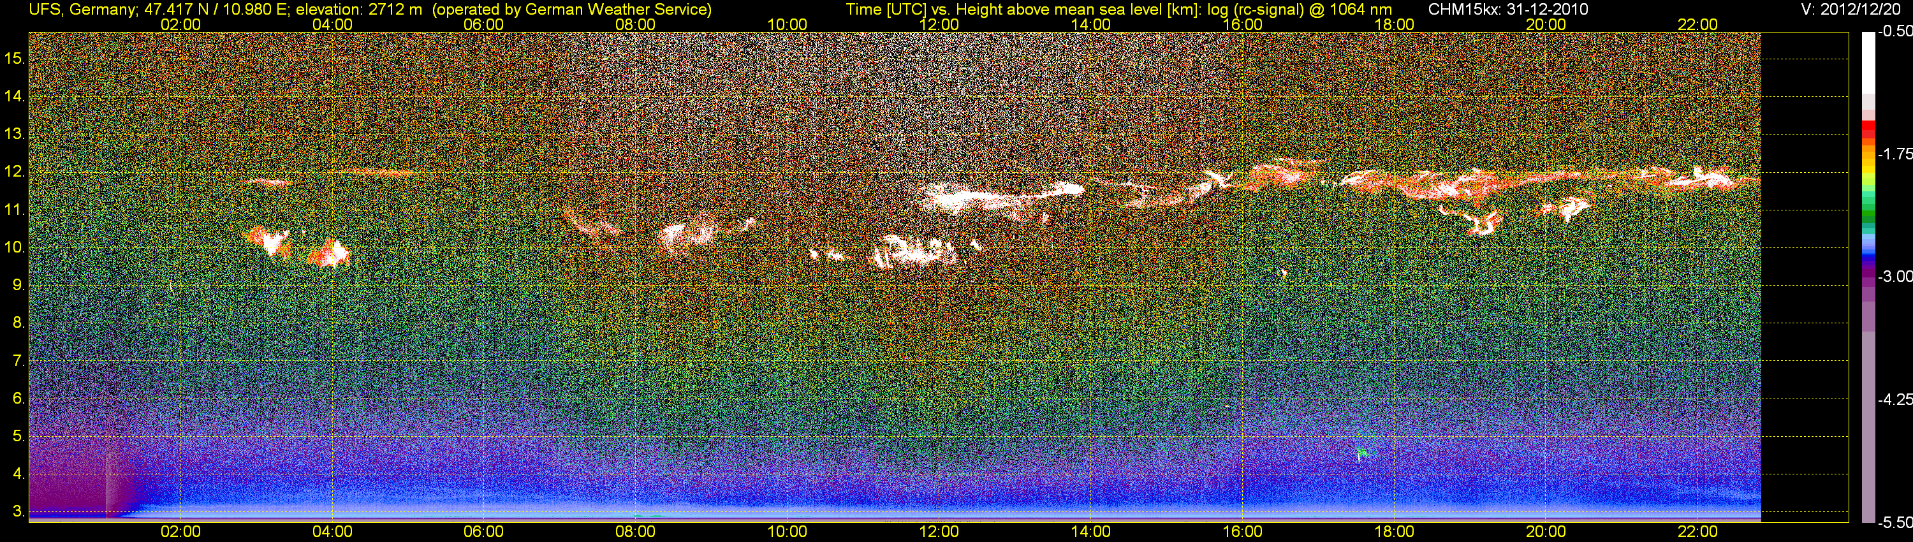Click the 10 km height axis label
The height and width of the screenshot is (542, 1913).
point(15,247)
